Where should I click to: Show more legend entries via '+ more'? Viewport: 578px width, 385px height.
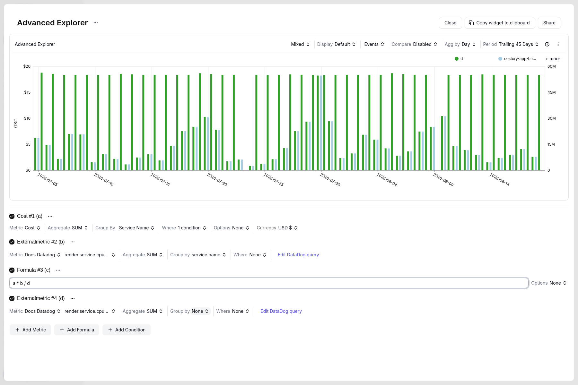point(553,59)
